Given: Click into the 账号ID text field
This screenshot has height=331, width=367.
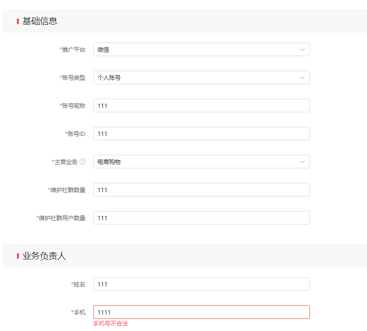Looking at the screenshot, I should 201,134.
